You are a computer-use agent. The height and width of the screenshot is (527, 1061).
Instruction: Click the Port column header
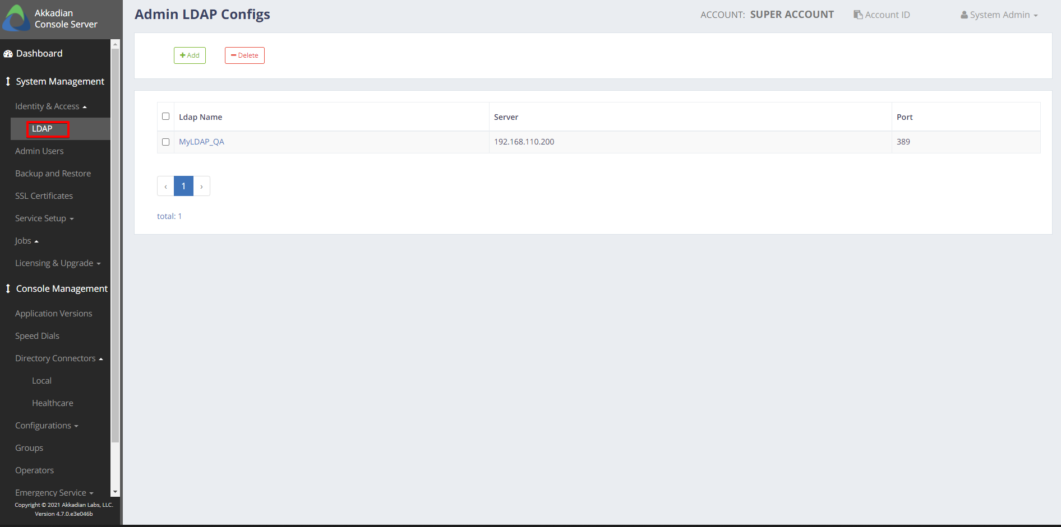click(x=905, y=117)
